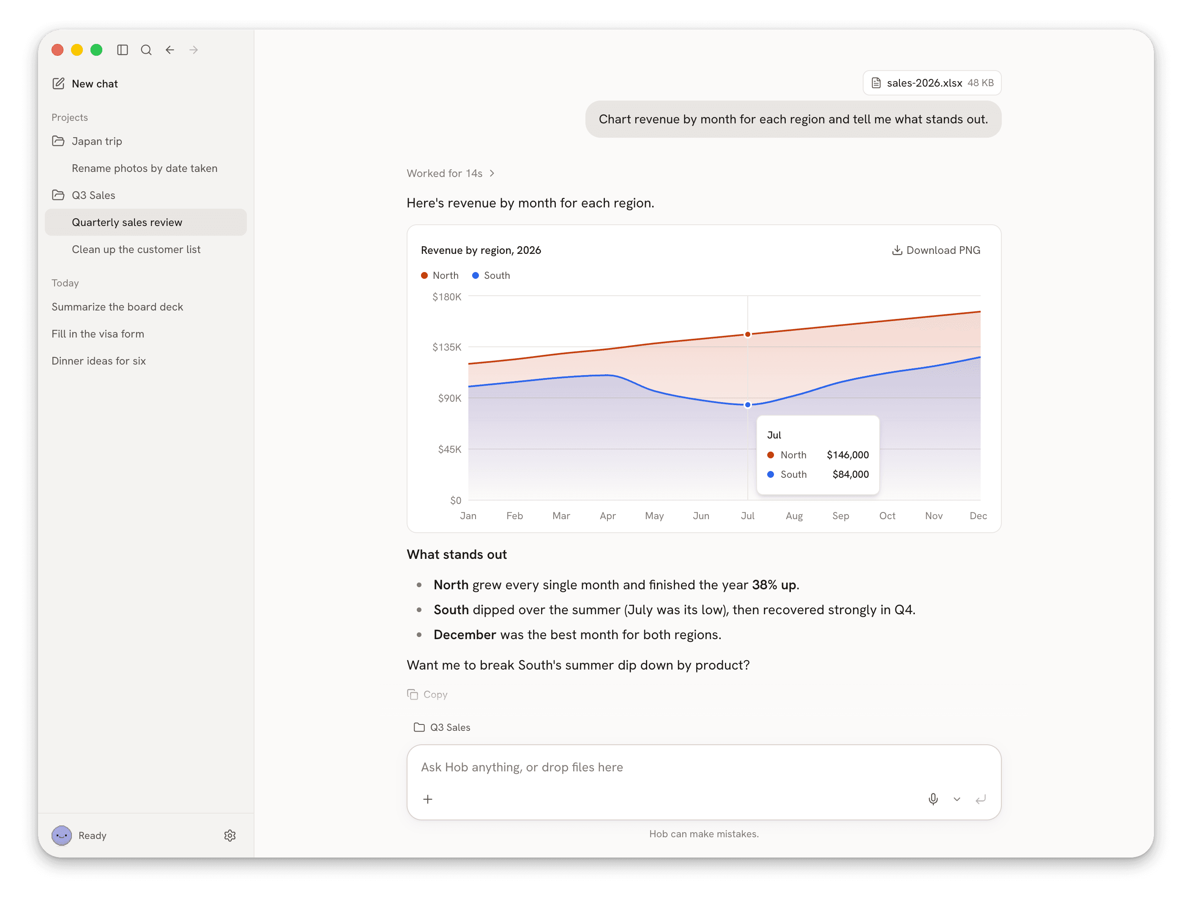The height and width of the screenshot is (904, 1192).
Task: Go back with the left arrow
Action: (x=170, y=50)
